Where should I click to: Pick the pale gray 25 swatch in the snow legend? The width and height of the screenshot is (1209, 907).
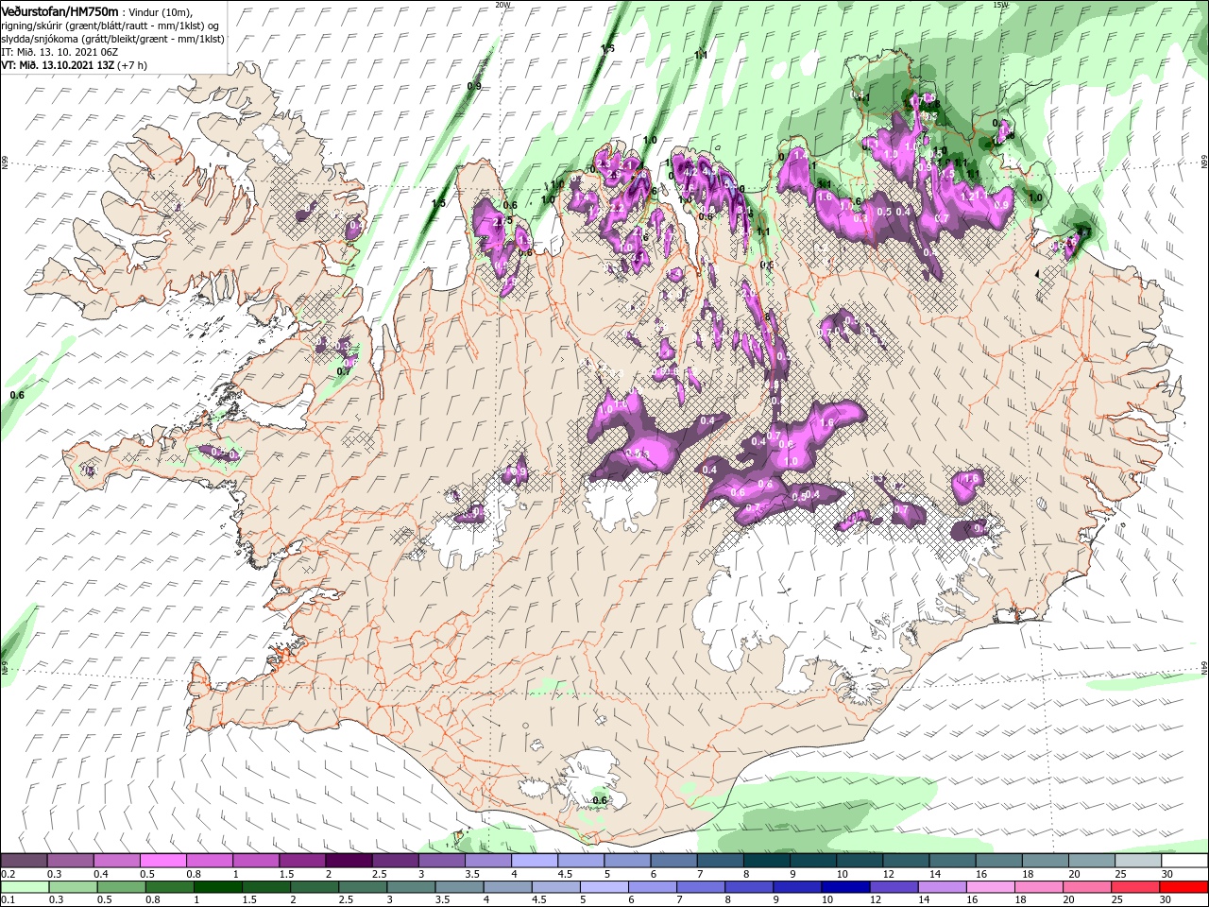[1137, 861]
